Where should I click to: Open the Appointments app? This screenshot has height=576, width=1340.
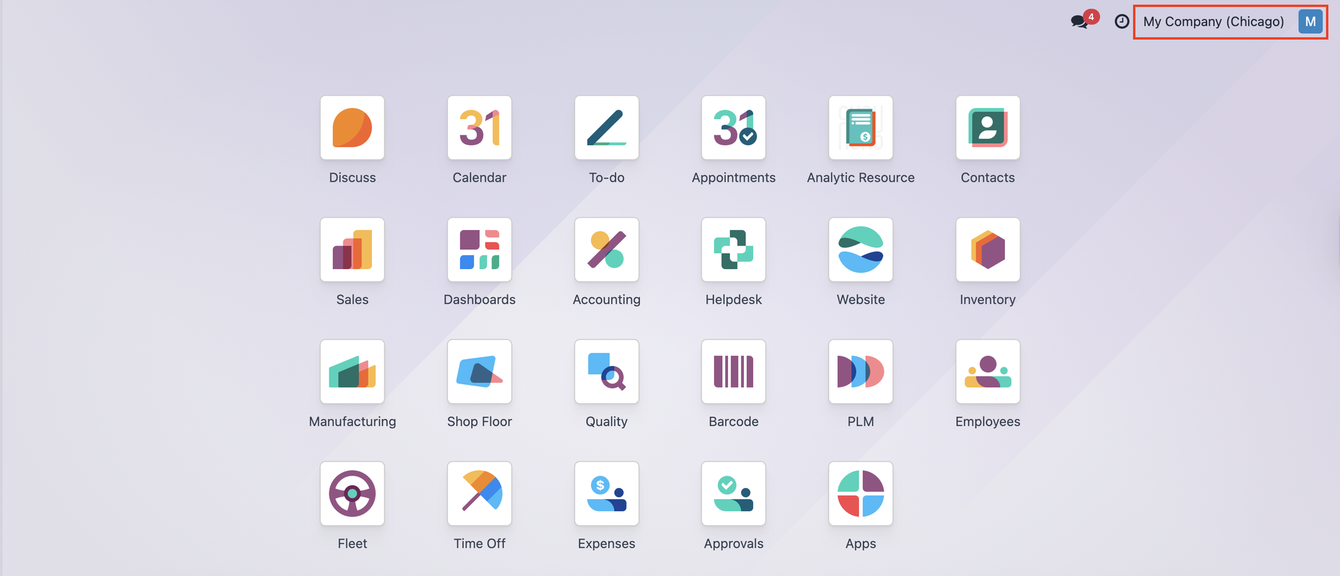pos(733,128)
